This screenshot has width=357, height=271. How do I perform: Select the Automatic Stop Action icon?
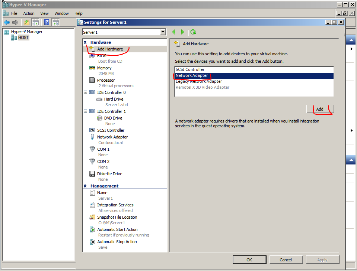point(92,242)
